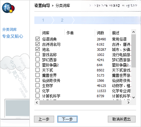Click the Pinyin input app logo
This screenshot has width=141, height=127.
(9, 8)
